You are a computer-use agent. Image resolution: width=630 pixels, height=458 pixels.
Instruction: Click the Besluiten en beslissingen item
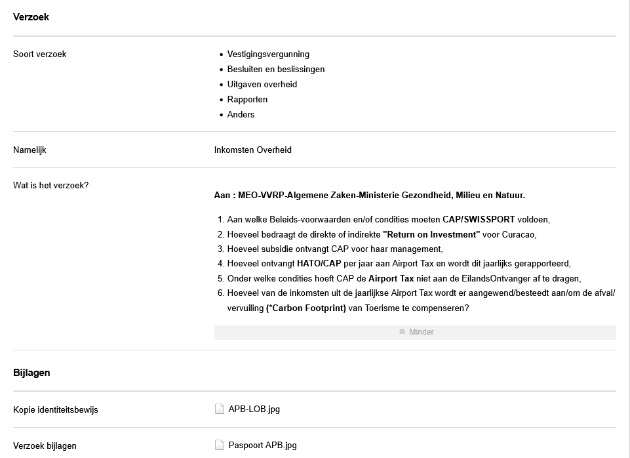click(276, 70)
